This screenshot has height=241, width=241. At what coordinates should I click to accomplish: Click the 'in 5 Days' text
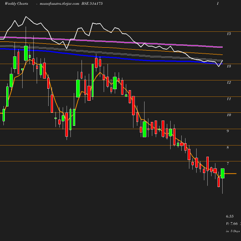pos(233,231)
